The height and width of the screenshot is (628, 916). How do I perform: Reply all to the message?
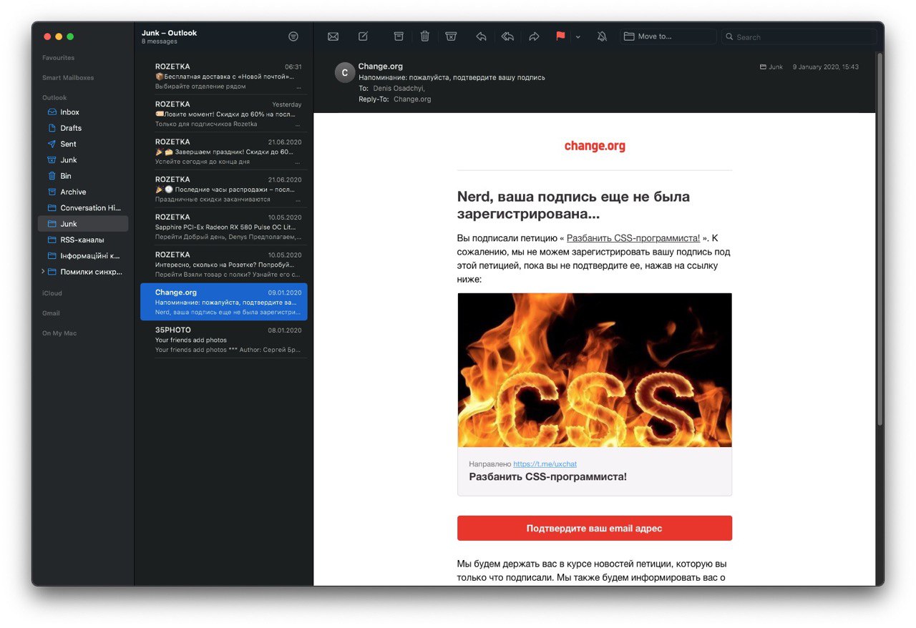tap(507, 36)
